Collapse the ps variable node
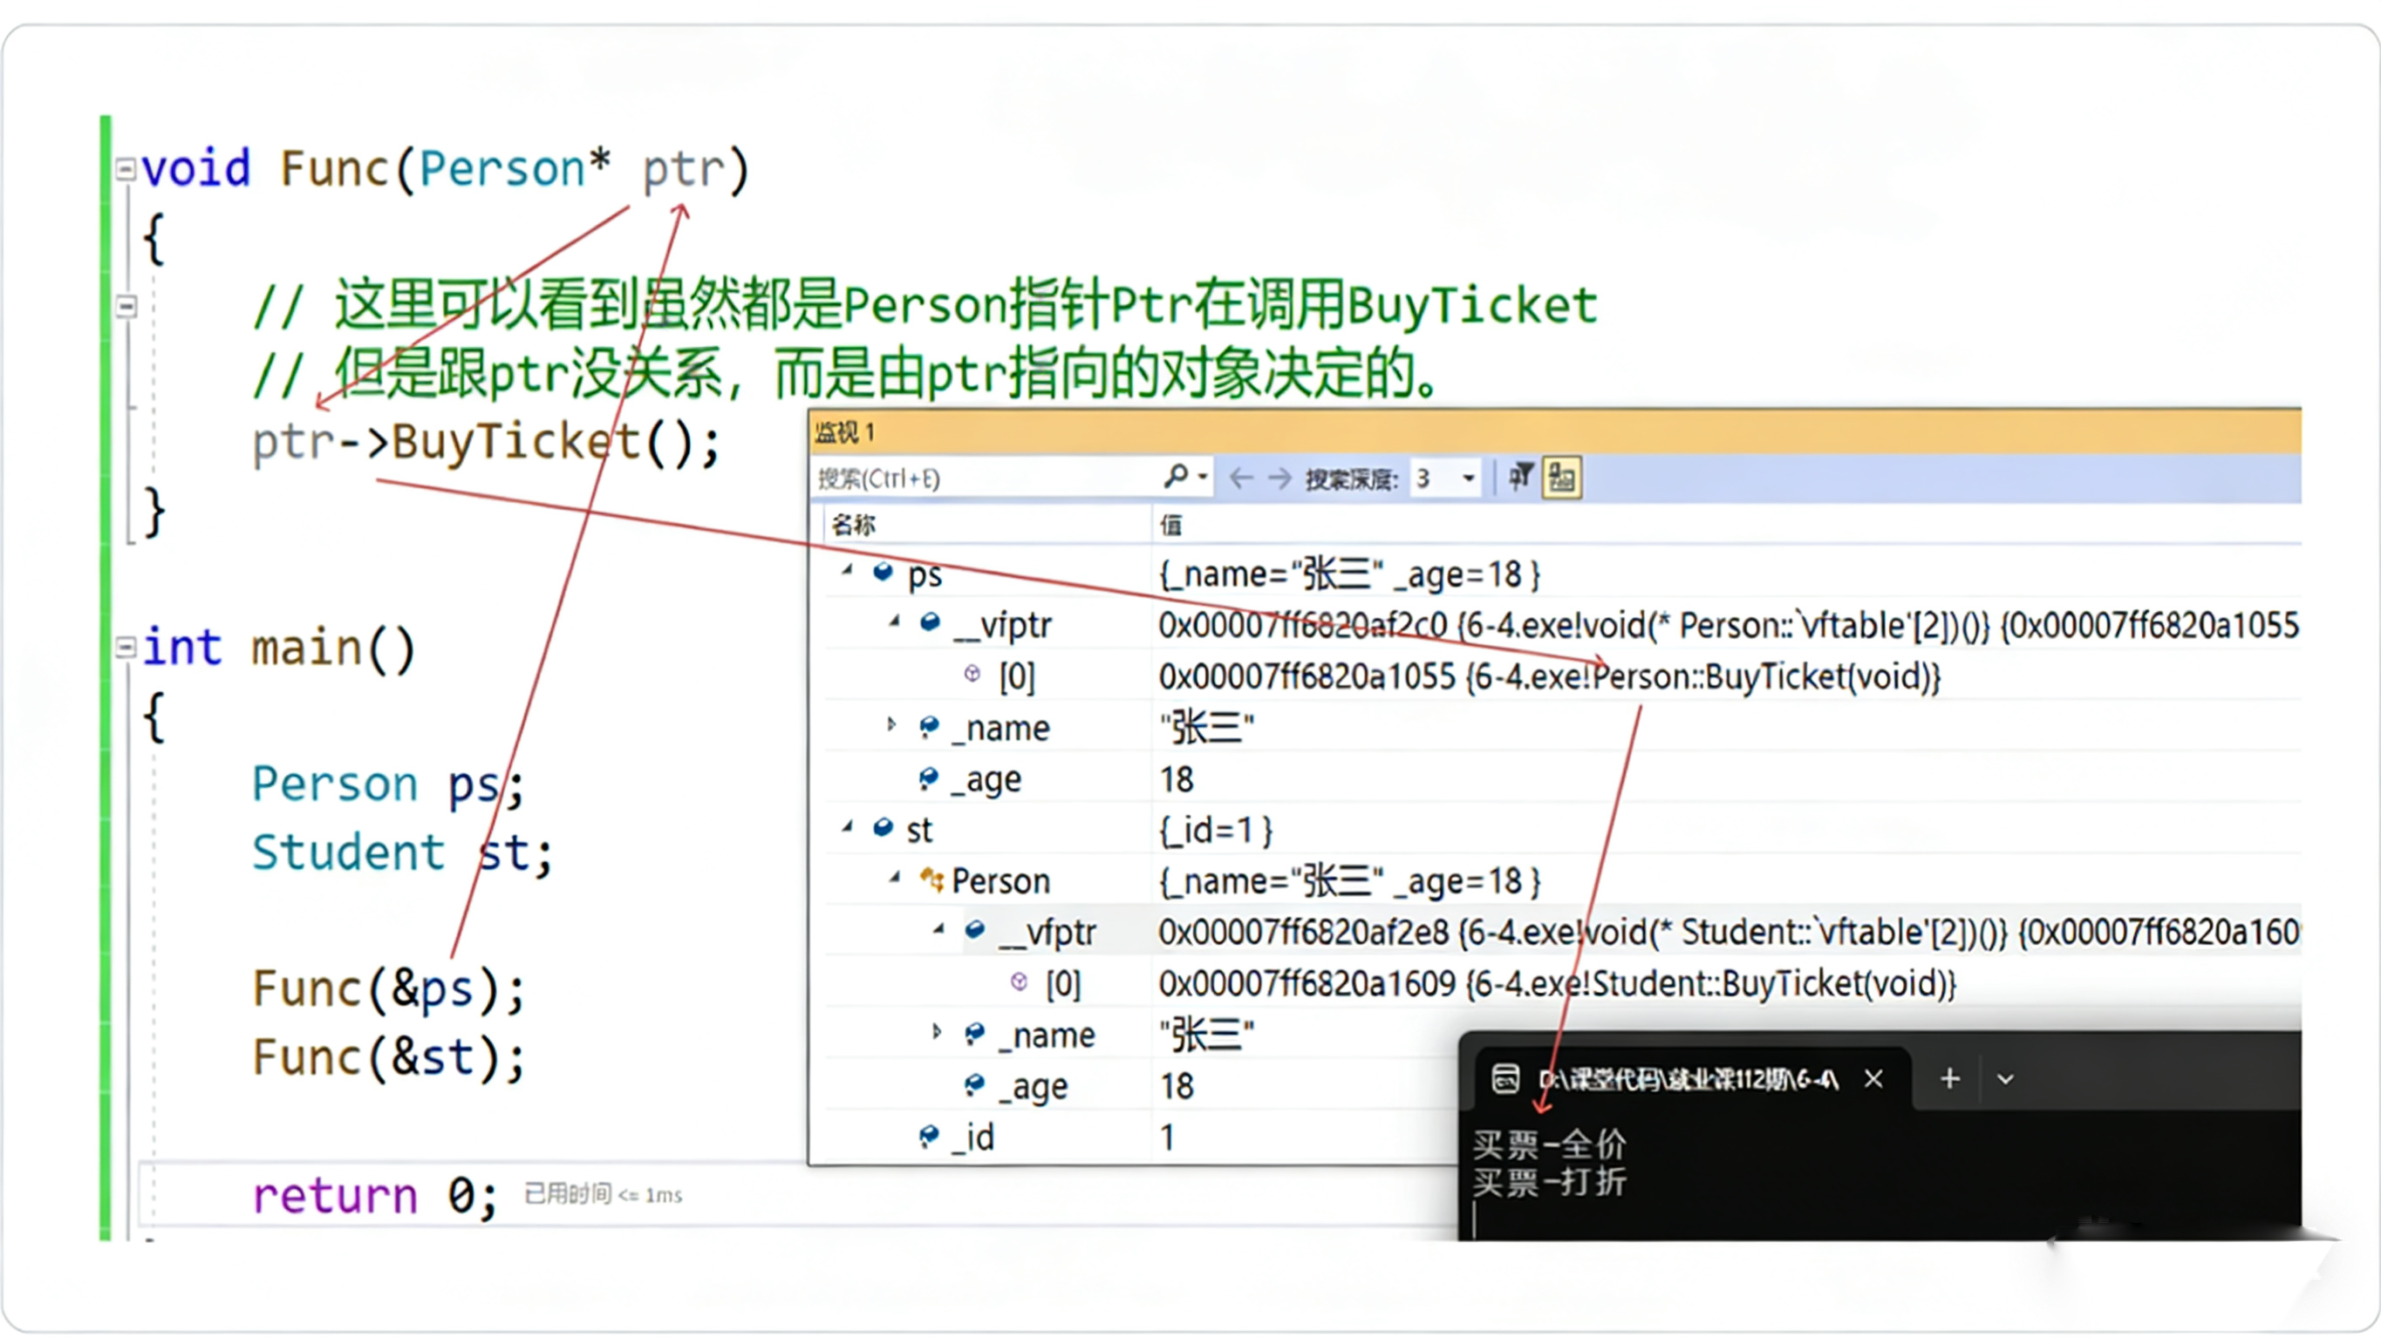This screenshot has width=2381, height=1338. coord(847,572)
